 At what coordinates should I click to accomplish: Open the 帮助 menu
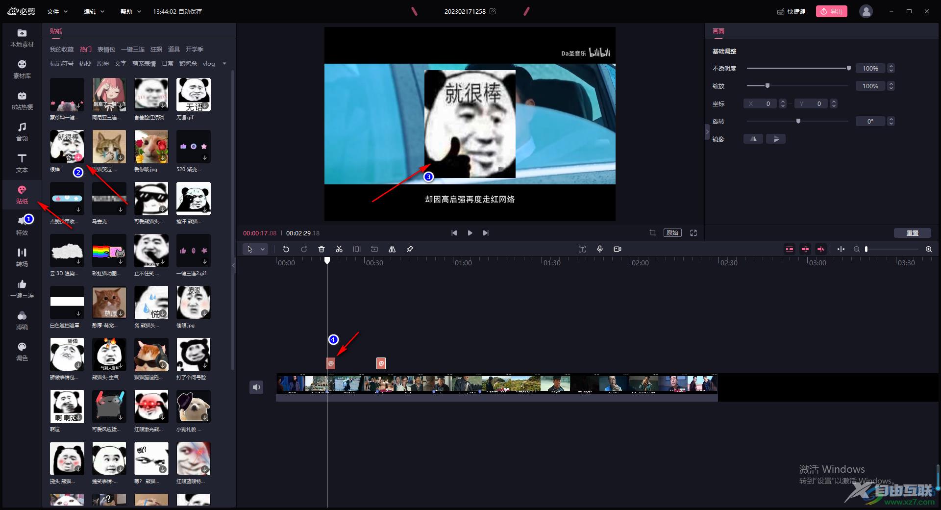click(x=131, y=11)
